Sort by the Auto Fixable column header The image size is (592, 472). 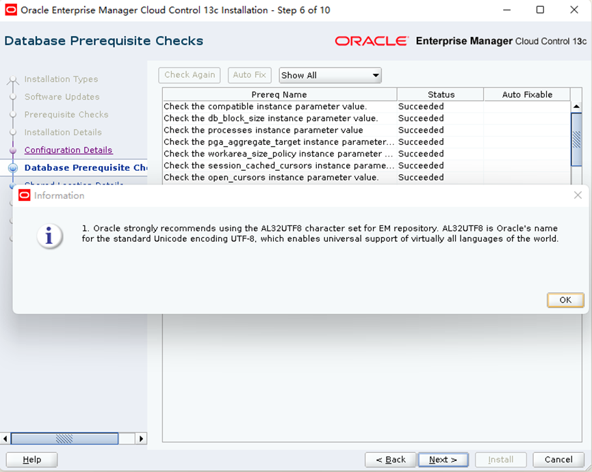[527, 94]
